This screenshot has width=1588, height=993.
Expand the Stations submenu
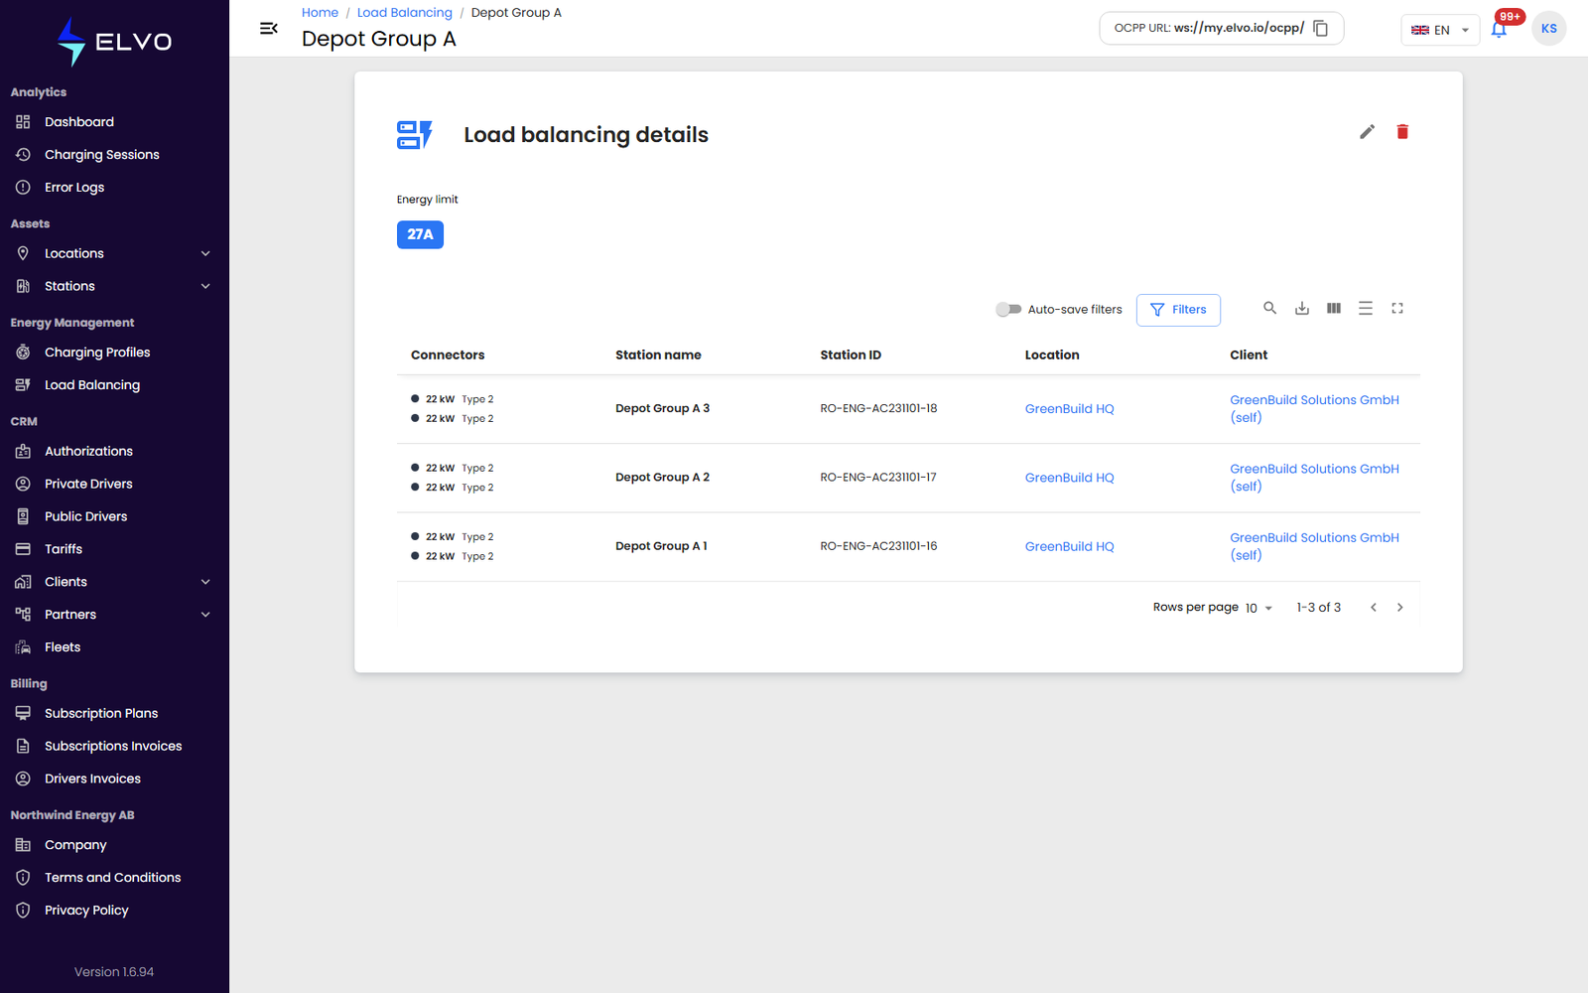point(205,287)
